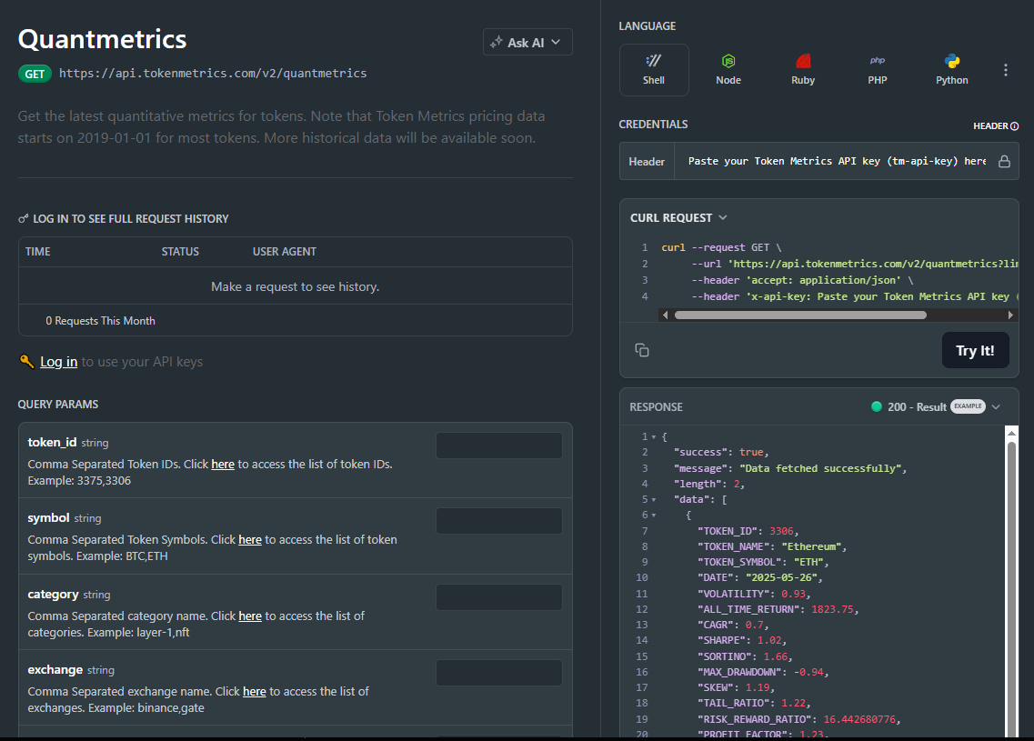The height and width of the screenshot is (741, 1034).
Task: Click the STATUS column header
Action: (180, 251)
